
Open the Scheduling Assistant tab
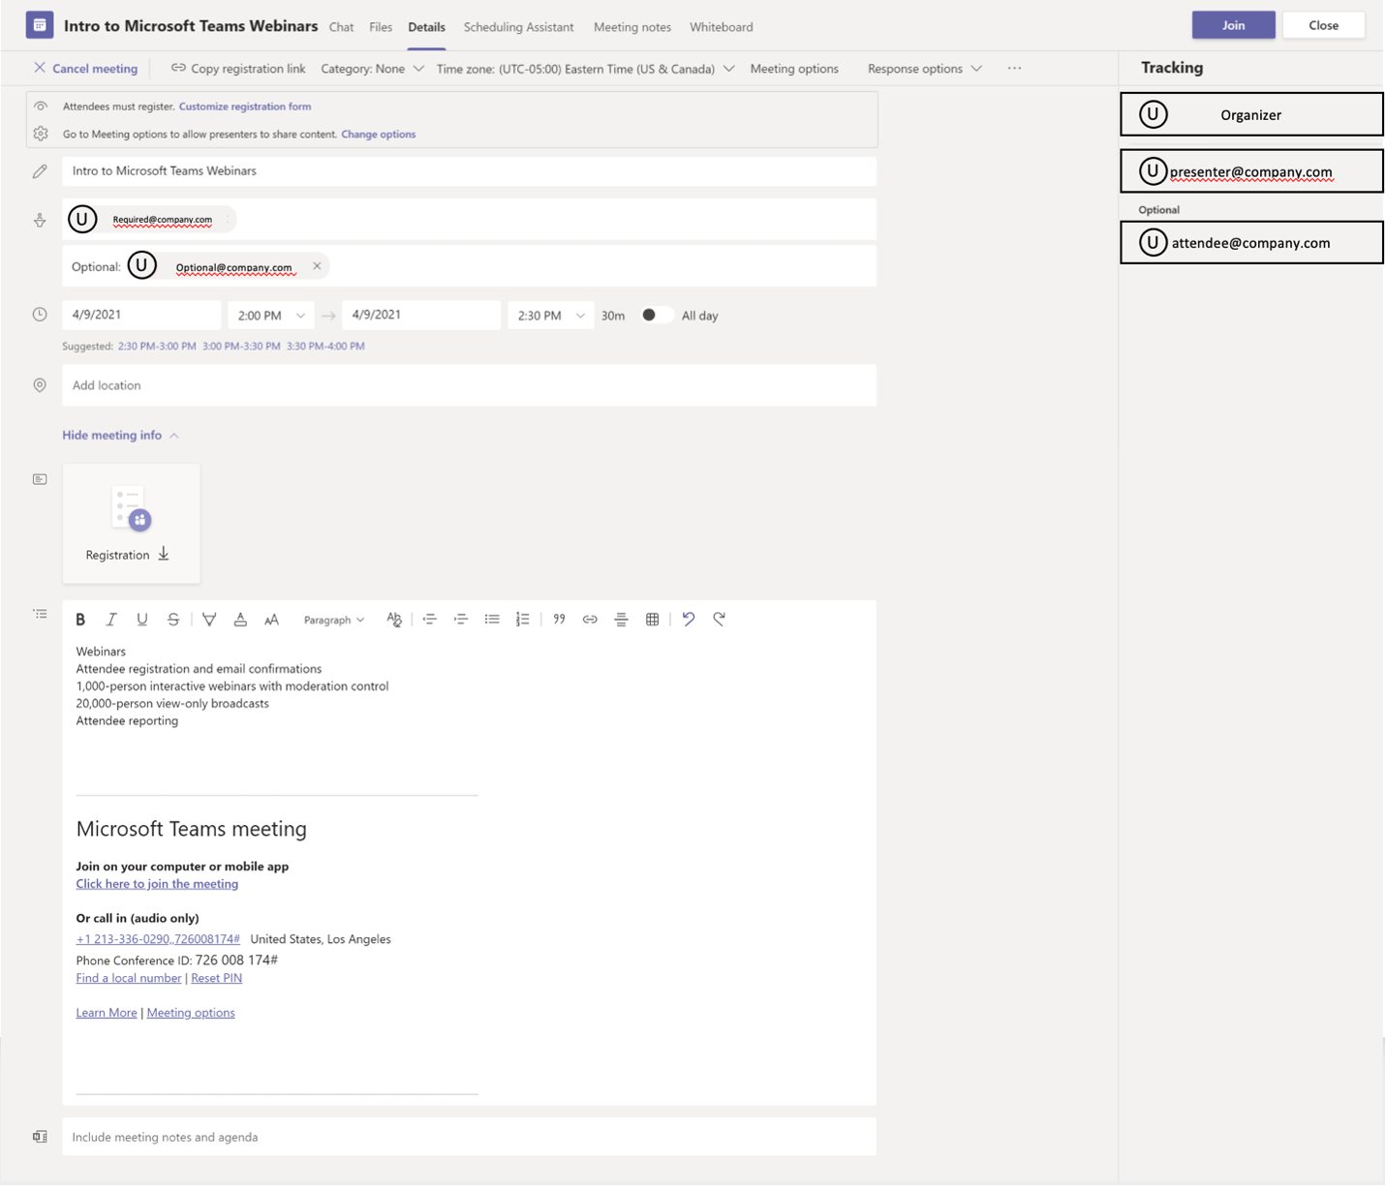pos(518,27)
